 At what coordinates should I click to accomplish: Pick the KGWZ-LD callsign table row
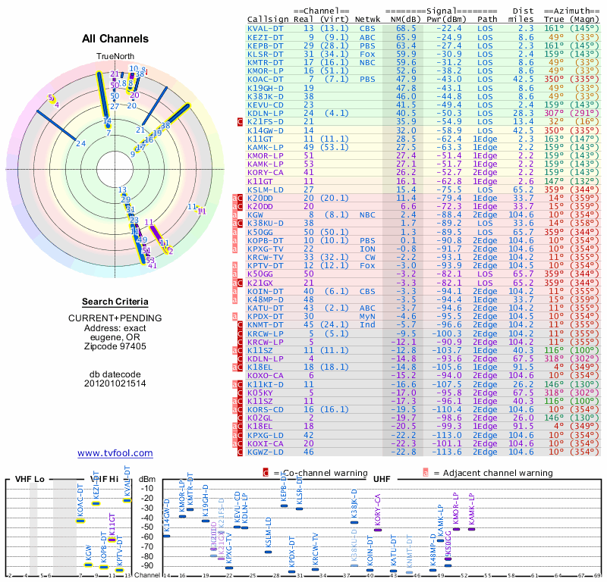pyautogui.click(x=424, y=452)
